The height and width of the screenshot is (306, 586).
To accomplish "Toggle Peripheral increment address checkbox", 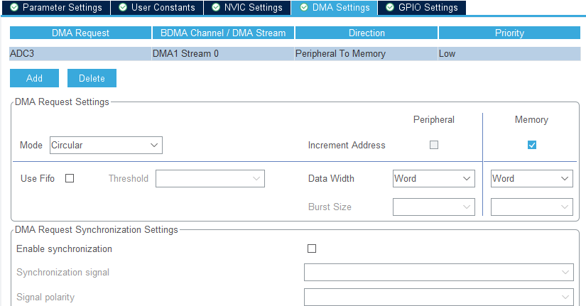I will 434,145.
